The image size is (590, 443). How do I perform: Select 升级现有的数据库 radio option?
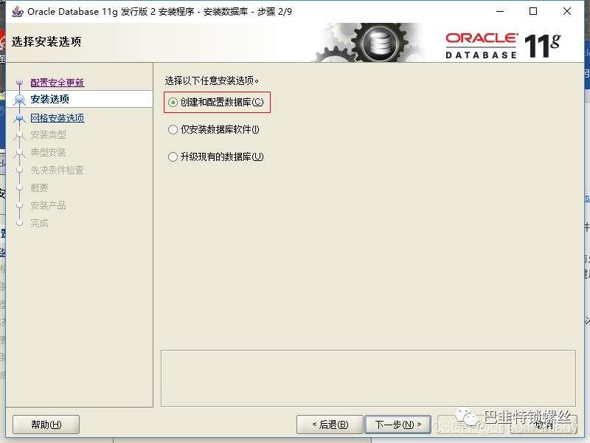pyautogui.click(x=173, y=157)
